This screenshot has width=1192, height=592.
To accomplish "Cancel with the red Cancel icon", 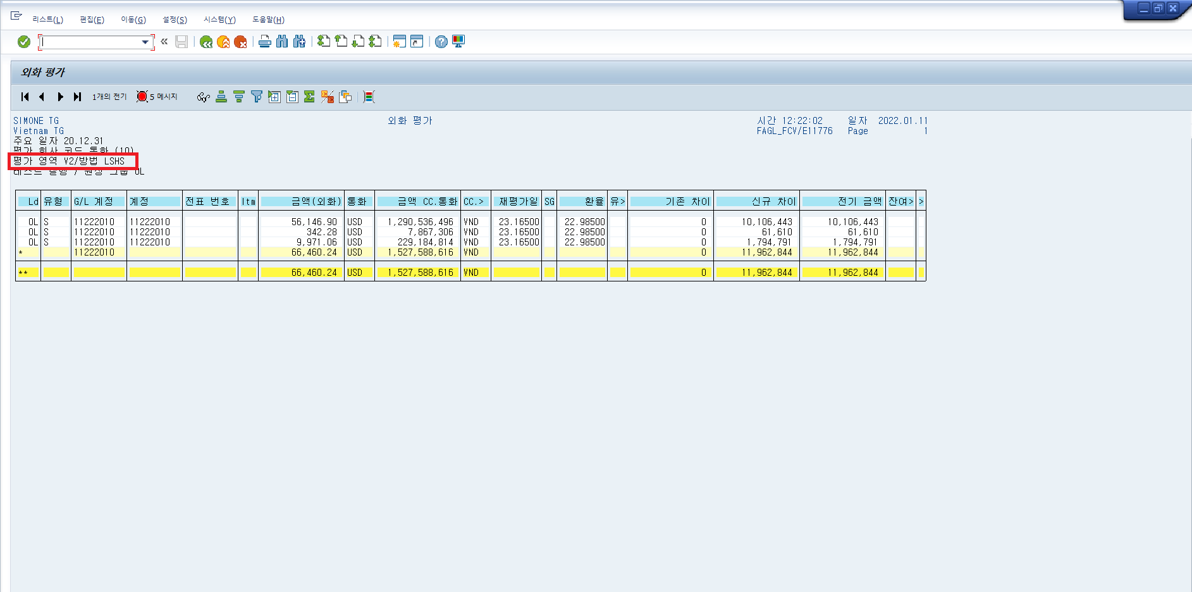I will point(240,42).
